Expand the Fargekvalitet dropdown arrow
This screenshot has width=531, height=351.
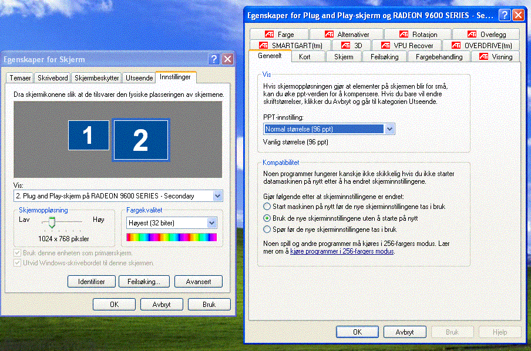[211, 222]
